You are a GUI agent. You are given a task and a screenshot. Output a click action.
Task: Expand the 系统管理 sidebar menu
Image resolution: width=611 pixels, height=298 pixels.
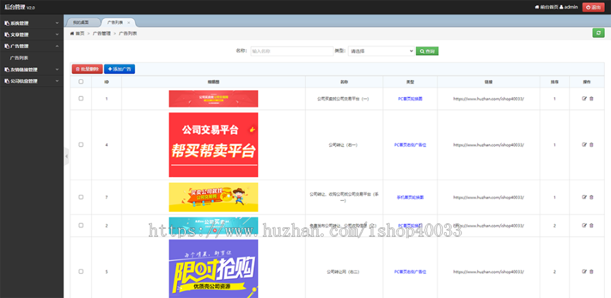(31, 22)
